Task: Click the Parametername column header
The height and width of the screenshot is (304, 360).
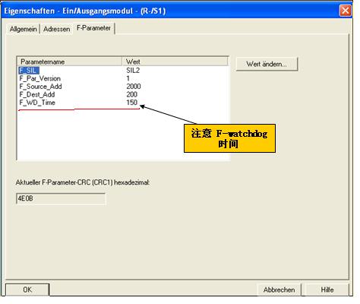Action: tap(70, 62)
